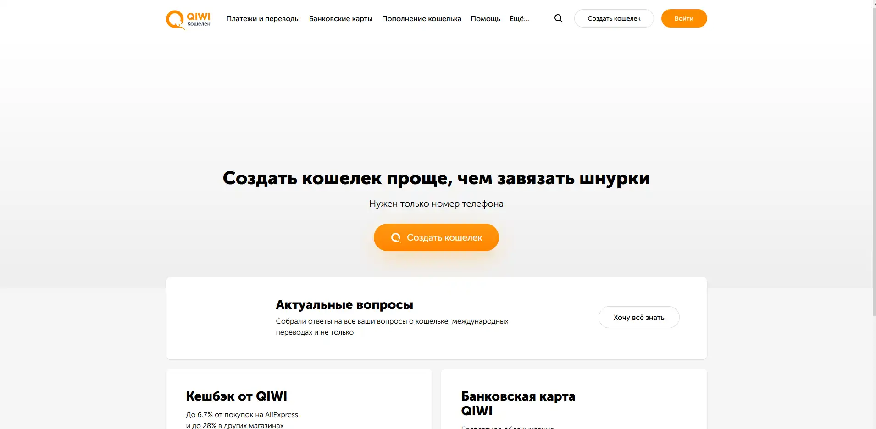Open the Банковская карта QIWI card
Screen dimensions: 876x429
click(574, 399)
